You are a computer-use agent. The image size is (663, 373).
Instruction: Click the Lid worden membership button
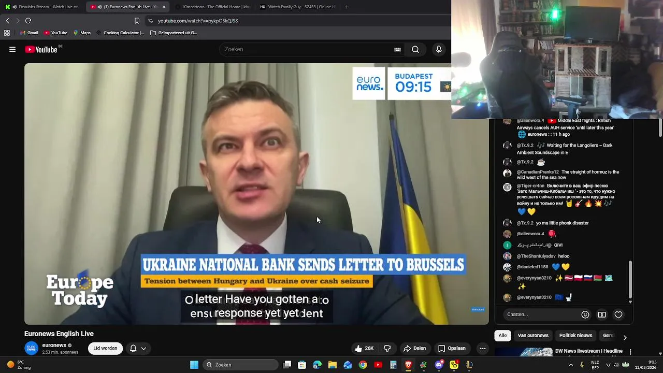click(x=105, y=349)
